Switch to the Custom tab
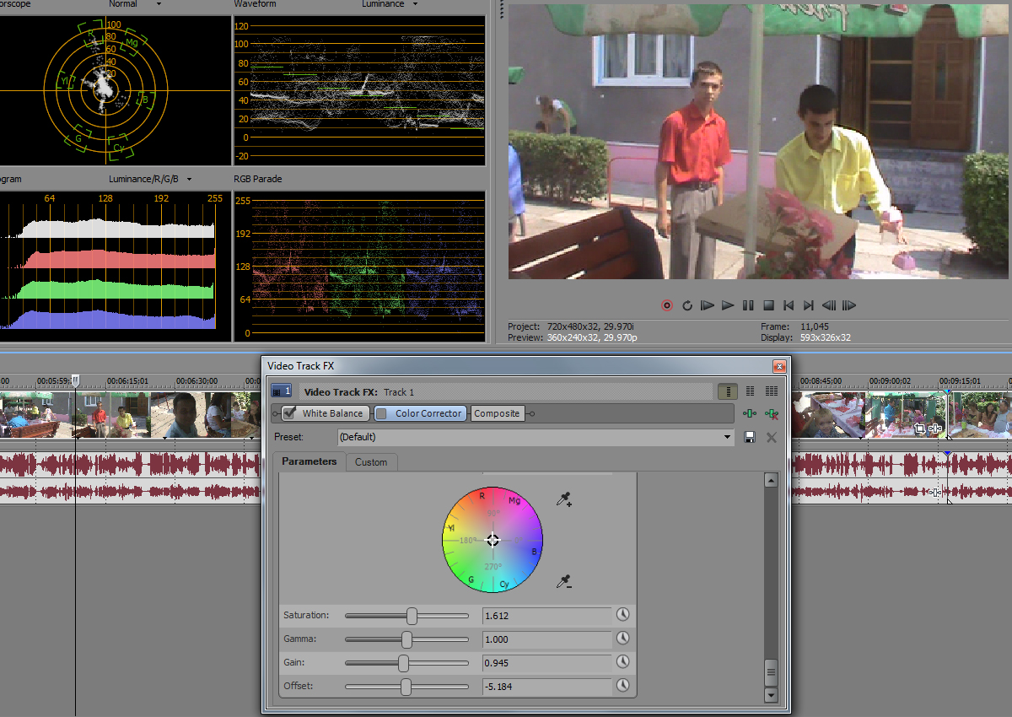The width and height of the screenshot is (1012, 717). tap(371, 462)
